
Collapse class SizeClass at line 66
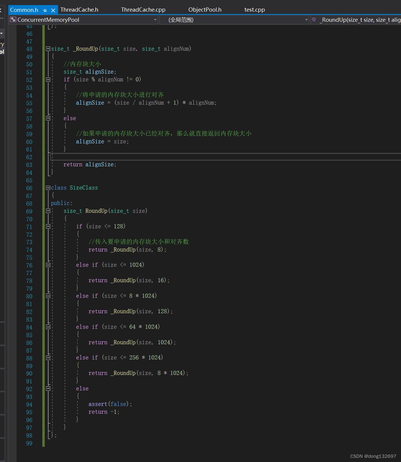click(48, 188)
